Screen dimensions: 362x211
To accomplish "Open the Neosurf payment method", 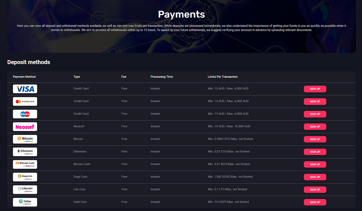I will coord(25,126).
